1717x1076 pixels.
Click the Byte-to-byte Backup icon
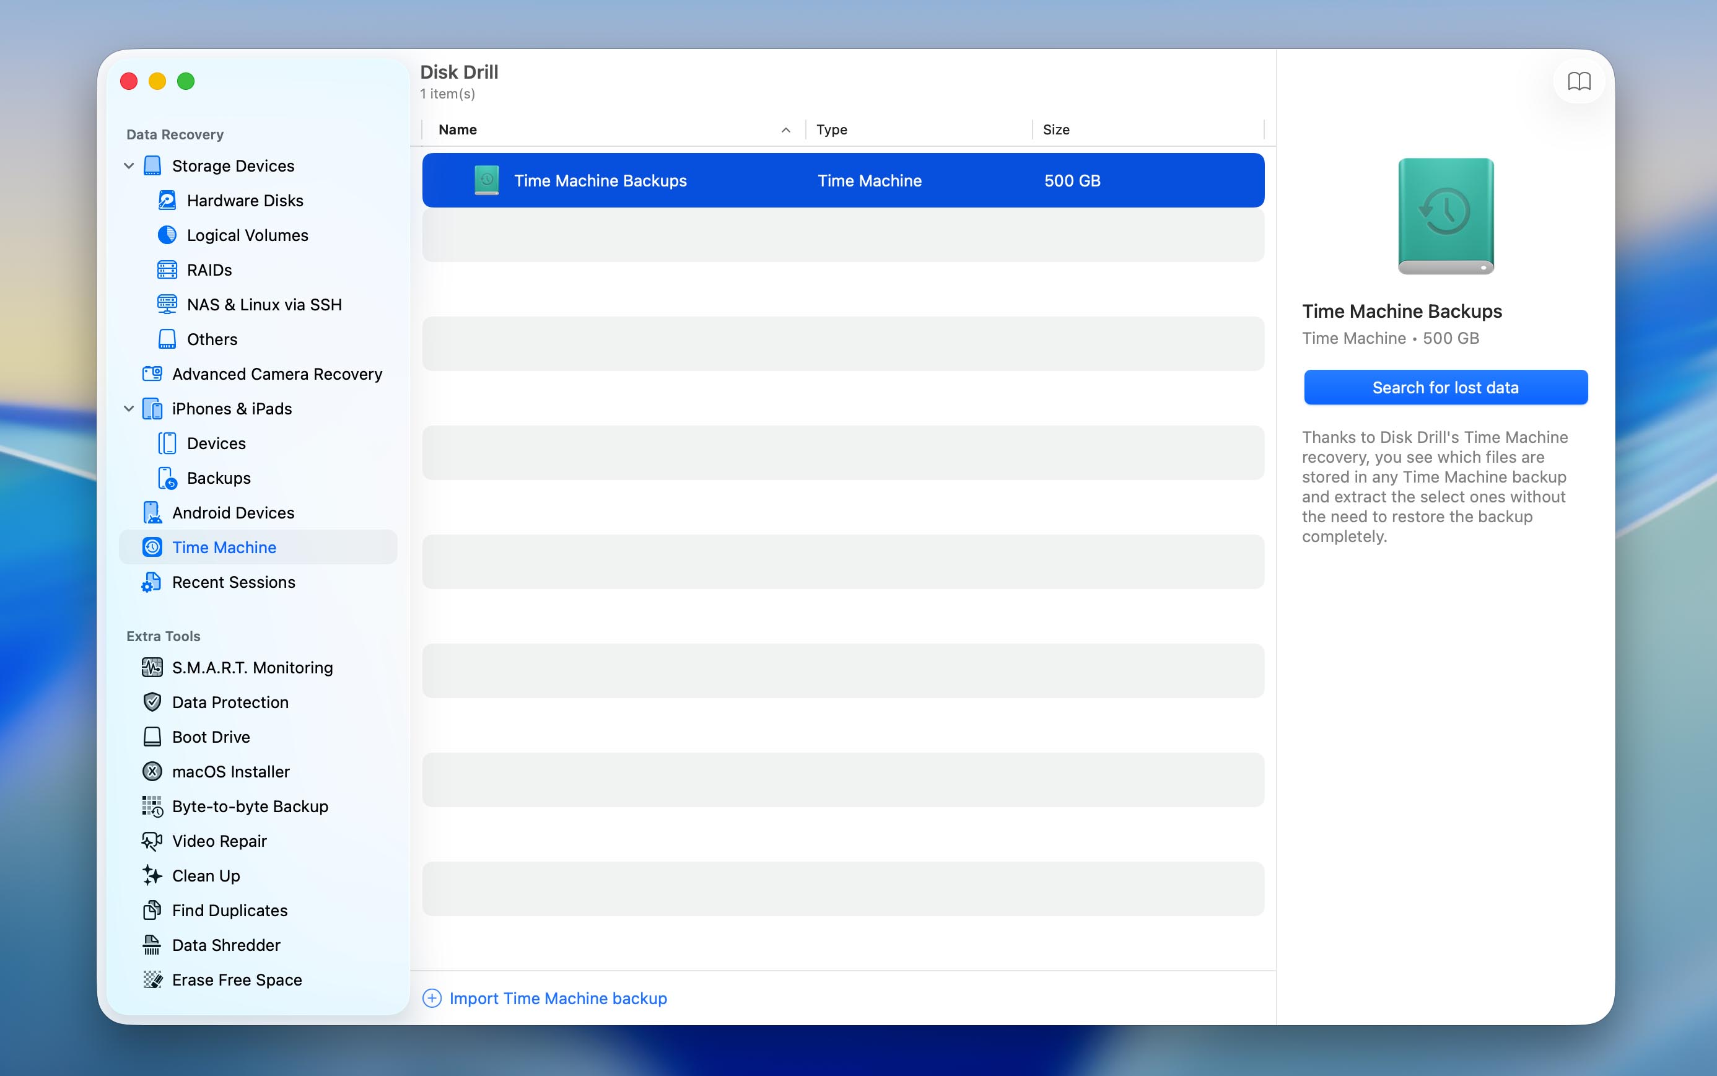point(152,807)
